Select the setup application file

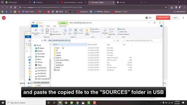click(x=58, y=70)
